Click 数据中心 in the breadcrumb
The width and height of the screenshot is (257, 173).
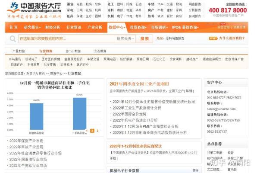pos(56,74)
